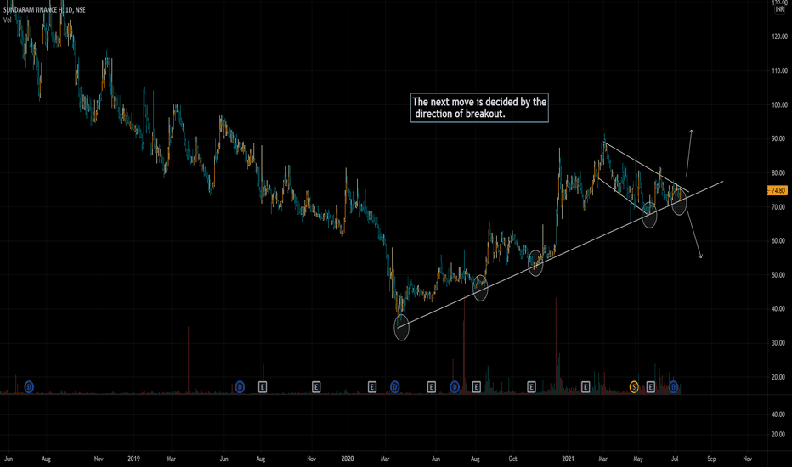This screenshot has width=792, height=467.
Task: Click the orange 74.80 current price tag
Action: (778, 190)
